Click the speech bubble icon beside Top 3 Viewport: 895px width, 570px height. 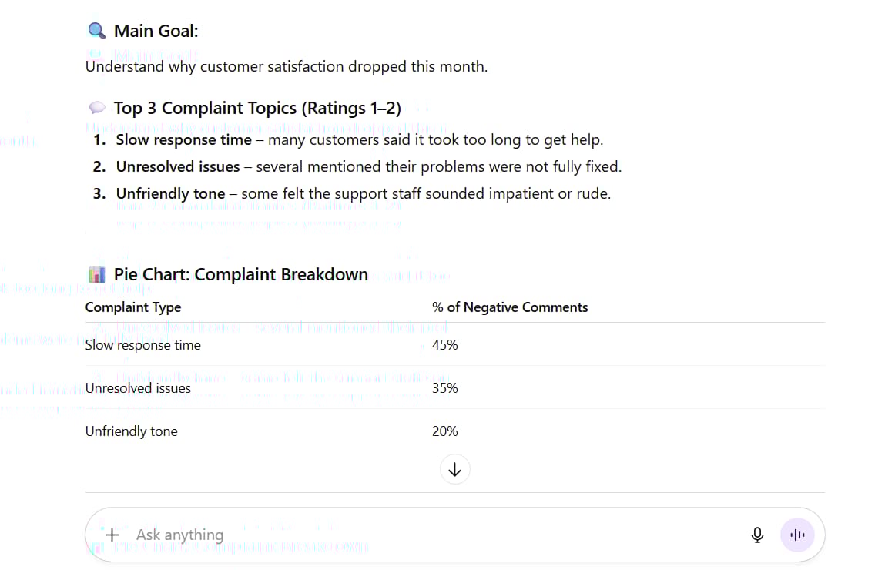coord(97,107)
